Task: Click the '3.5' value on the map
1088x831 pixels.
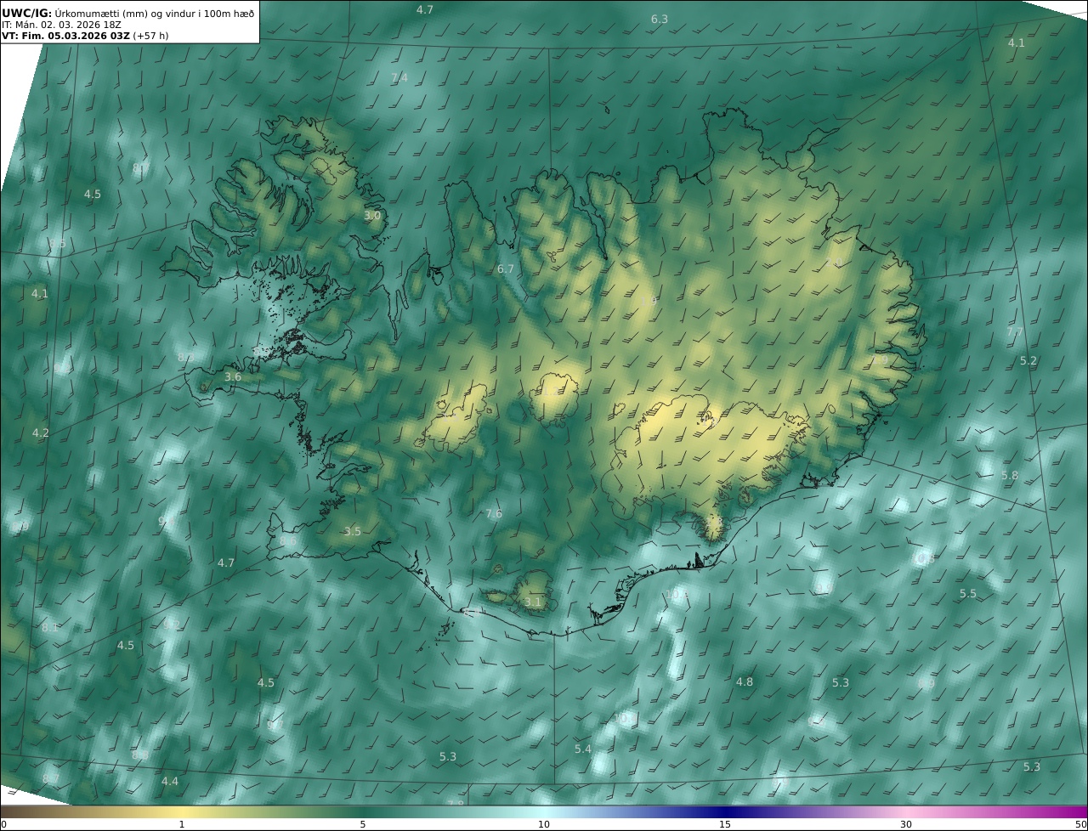Action: [353, 532]
